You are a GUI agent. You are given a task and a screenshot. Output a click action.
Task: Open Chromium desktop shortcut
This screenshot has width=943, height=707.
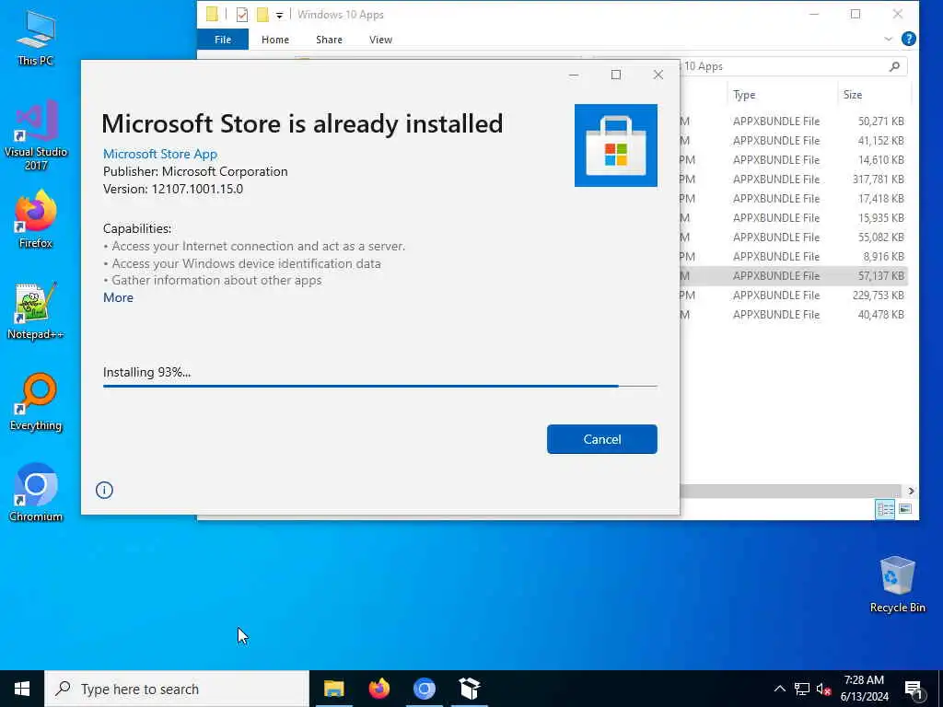point(36,493)
